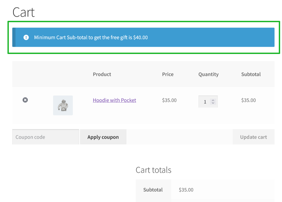Screen dimensions: 282x202
Task: Click the exclamation icon next to the minimum sub-total text
Action: (x=26, y=37)
